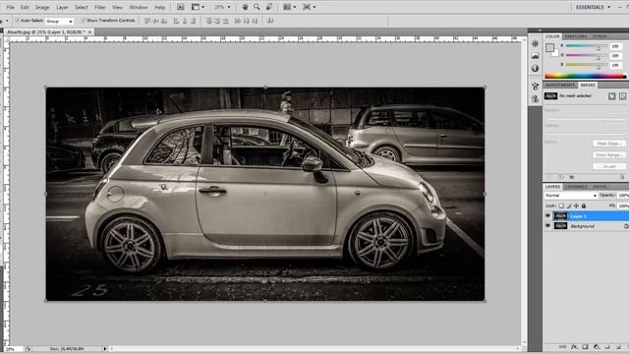The height and width of the screenshot is (354, 629).
Task: Click the add layer mask icon
Action: [x=586, y=347]
